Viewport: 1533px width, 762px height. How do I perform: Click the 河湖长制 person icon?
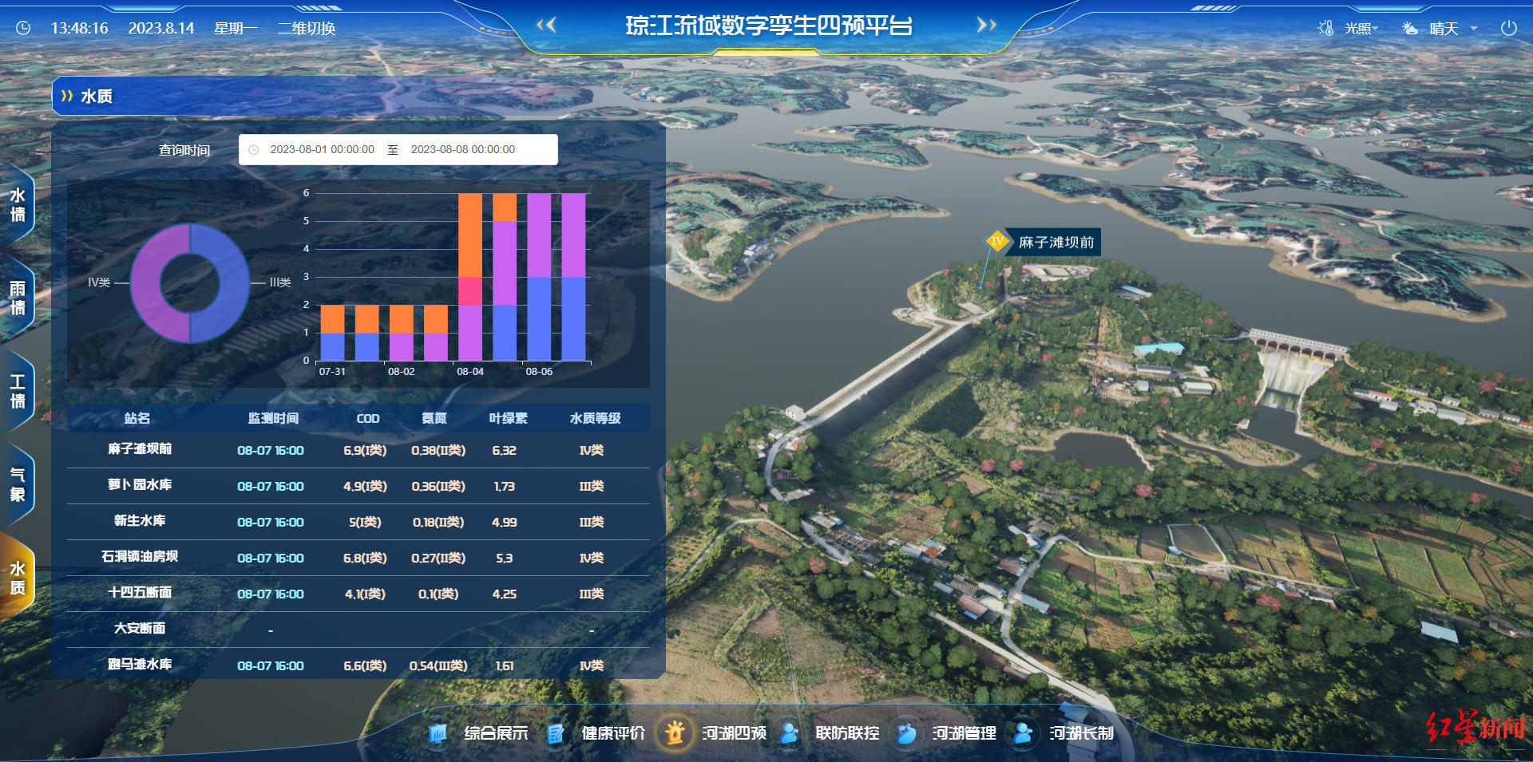[x=1023, y=732]
